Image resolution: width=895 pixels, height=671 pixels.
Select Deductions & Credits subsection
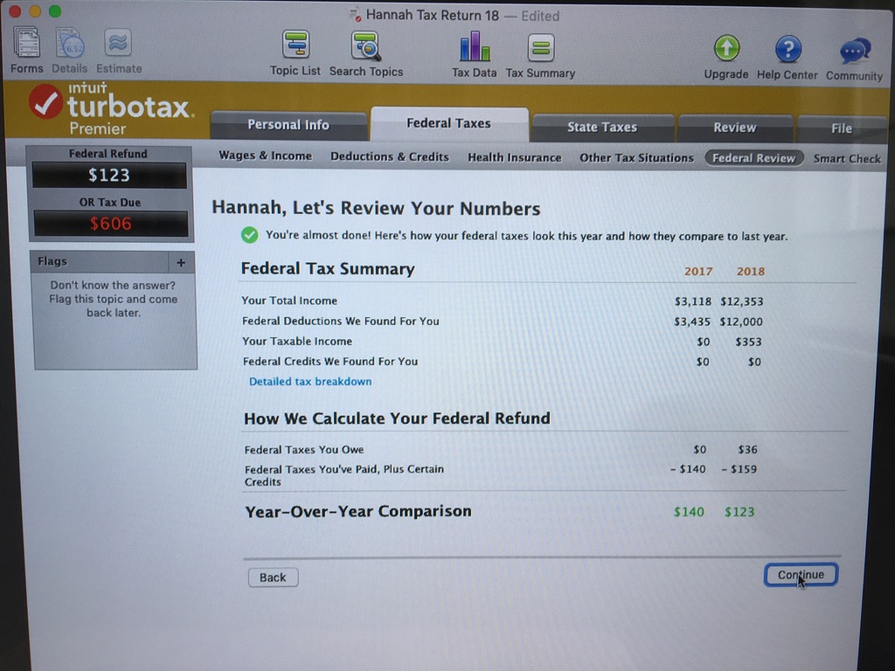390,157
